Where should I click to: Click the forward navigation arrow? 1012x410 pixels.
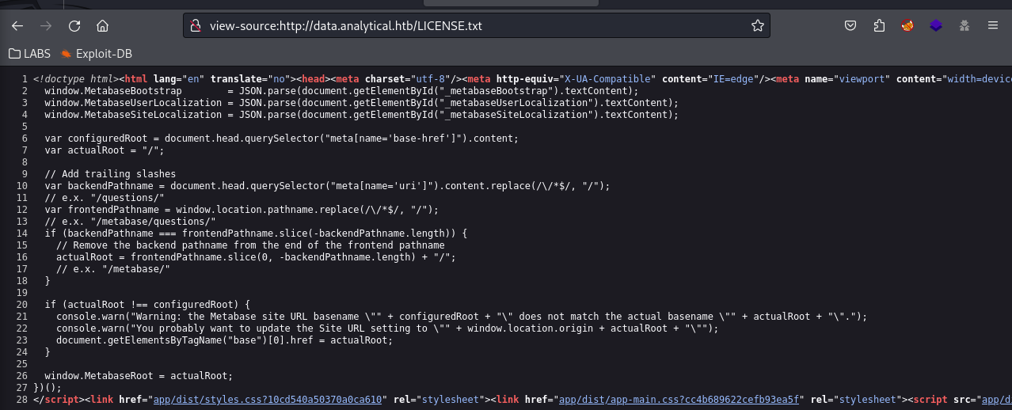click(46, 25)
